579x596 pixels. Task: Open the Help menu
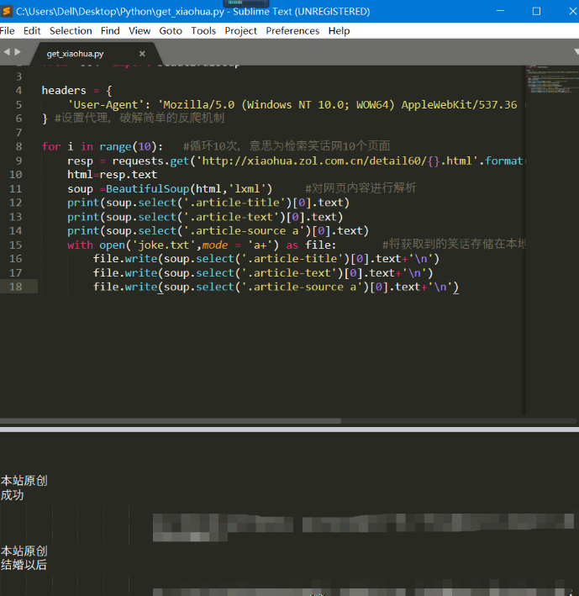point(339,31)
